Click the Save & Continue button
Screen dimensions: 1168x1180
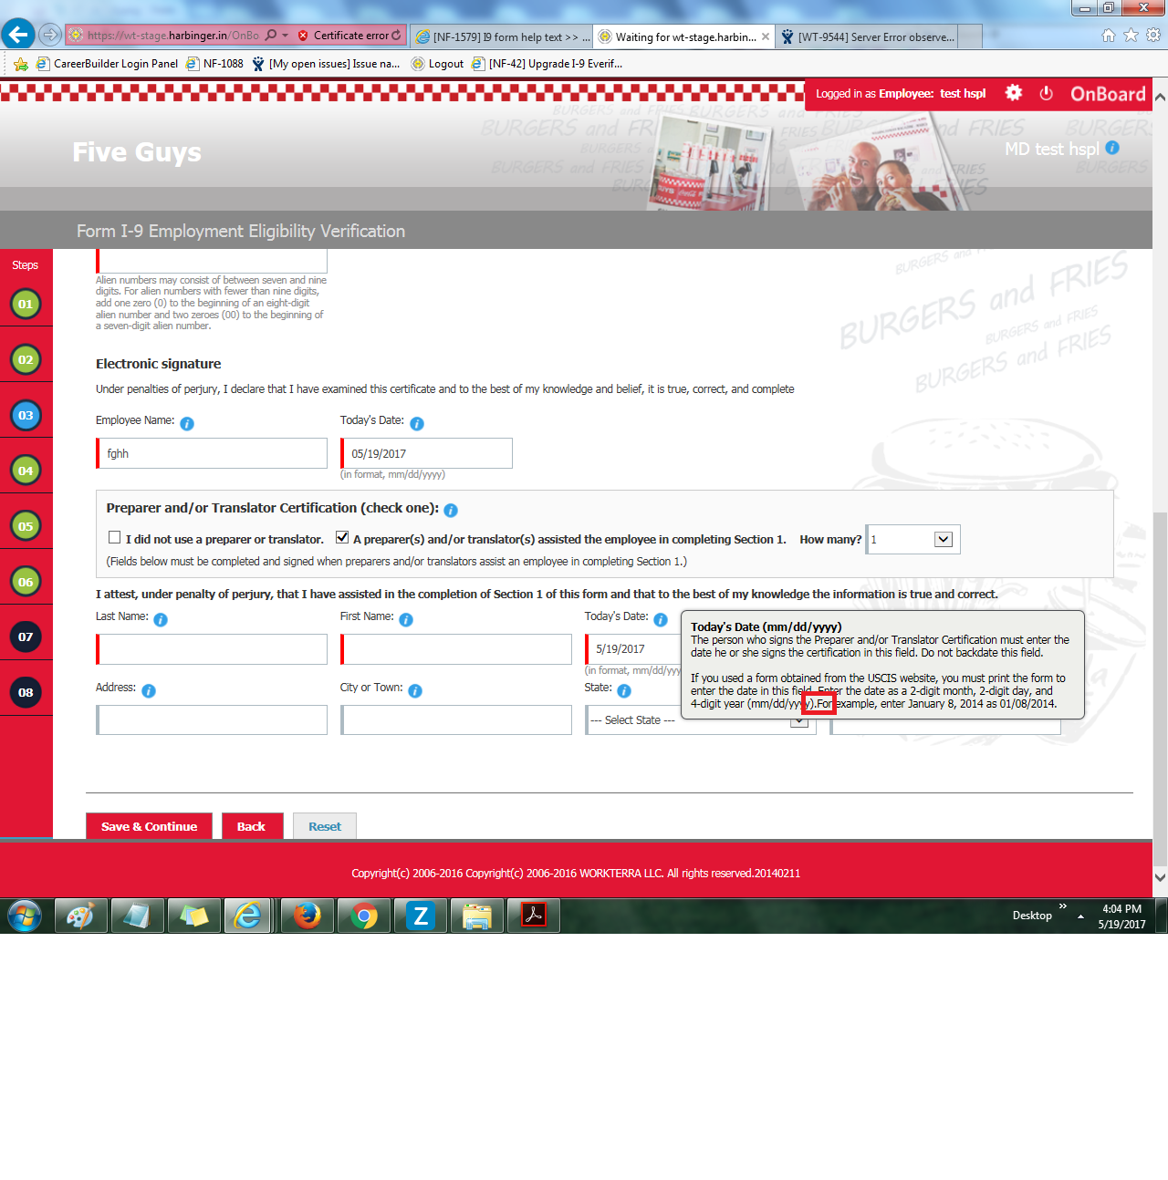tap(149, 826)
